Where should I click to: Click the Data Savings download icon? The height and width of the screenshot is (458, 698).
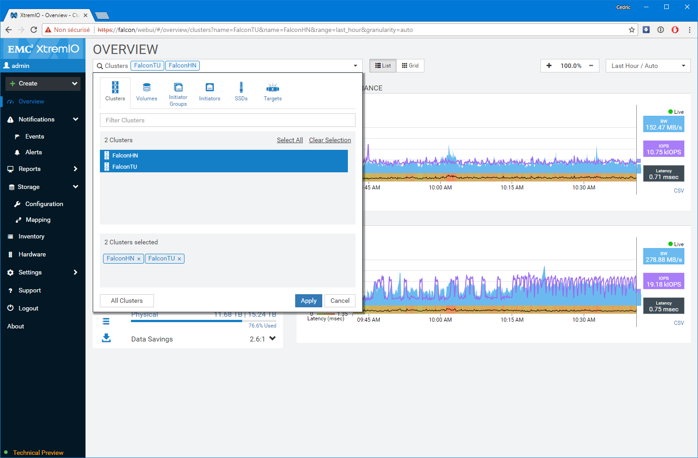[x=106, y=338]
